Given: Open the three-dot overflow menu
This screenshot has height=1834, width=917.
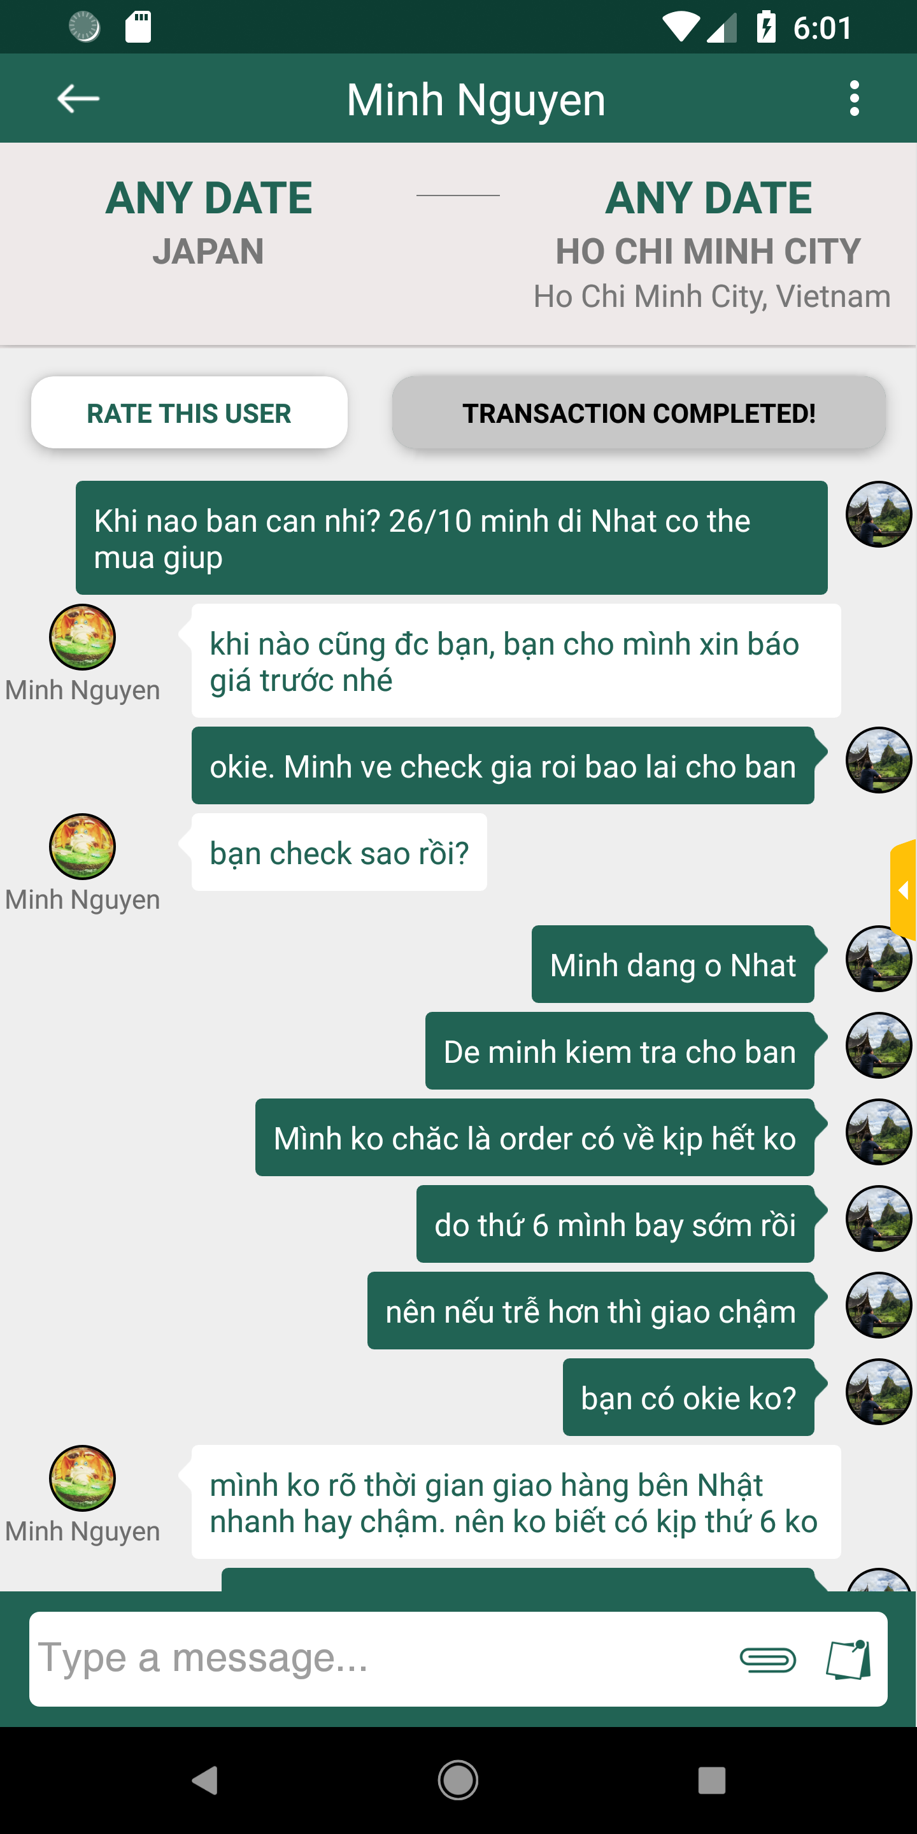Looking at the screenshot, I should [855, 98].
